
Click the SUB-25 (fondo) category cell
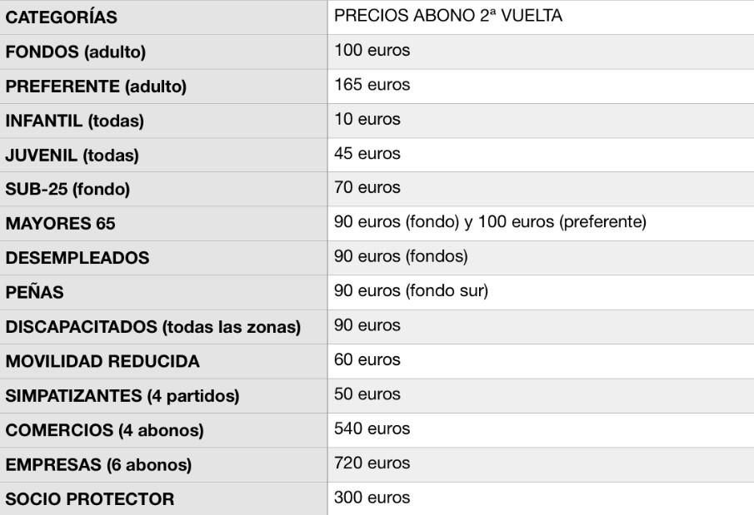coord(68,189)
